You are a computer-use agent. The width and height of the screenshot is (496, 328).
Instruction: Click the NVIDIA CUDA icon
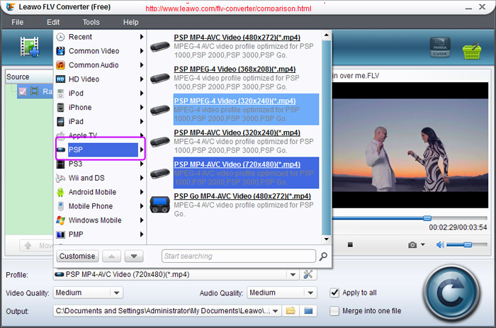coord(440,47)
